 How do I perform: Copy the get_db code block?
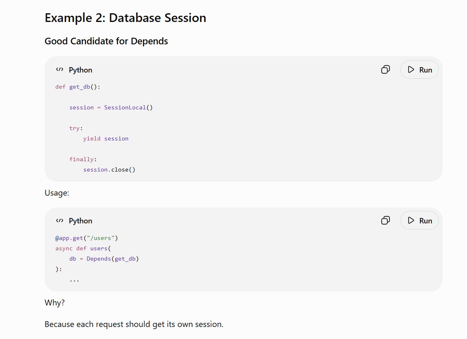(x=385, y=70)
